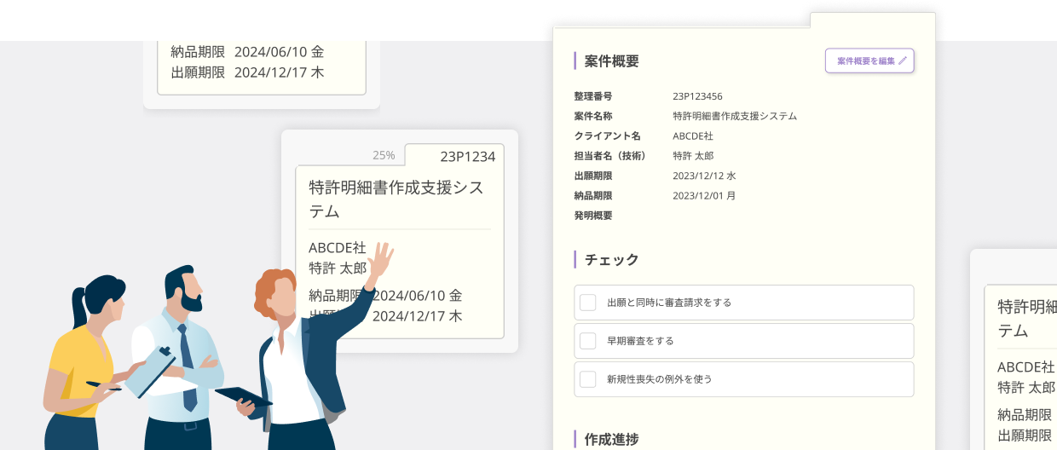This screenshot has width=1057, height=450.
Task: Check 出願と同時に審査請求をする checkbox
Action: click(588, 303)
